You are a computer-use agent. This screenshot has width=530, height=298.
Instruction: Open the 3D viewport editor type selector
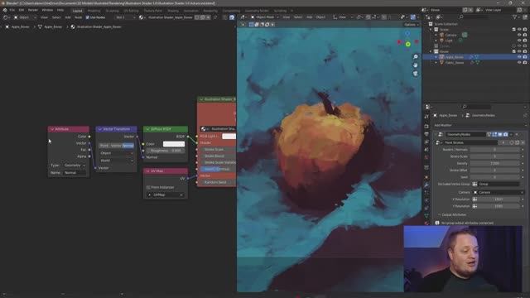coord(243,17)
